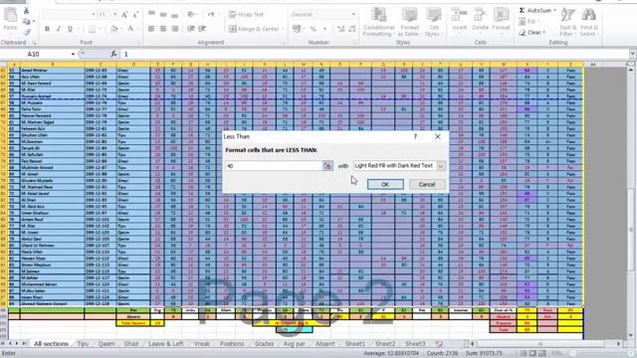Switch to the Avg per sheet tab

(295, 344)
